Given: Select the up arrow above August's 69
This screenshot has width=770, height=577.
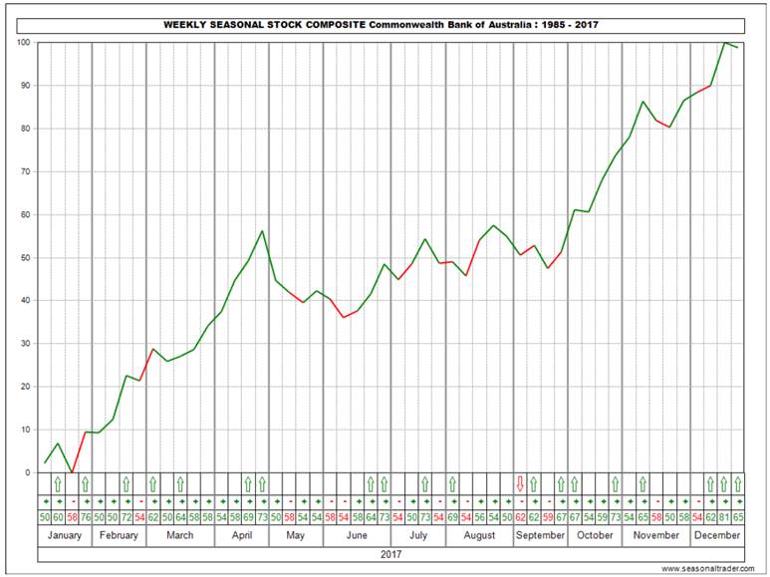Looking at the screenshot, I should coord(452,484).
